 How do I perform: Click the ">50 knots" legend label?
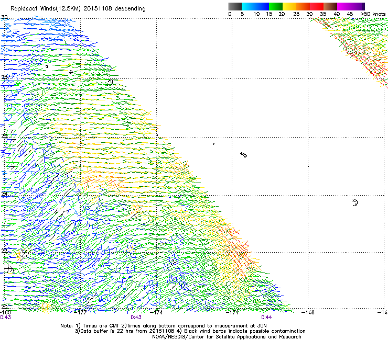pyautogui.click(x=373, y=14)
